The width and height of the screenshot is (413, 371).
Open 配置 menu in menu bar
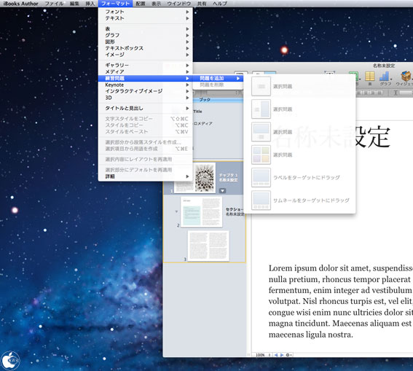point(141,4)
